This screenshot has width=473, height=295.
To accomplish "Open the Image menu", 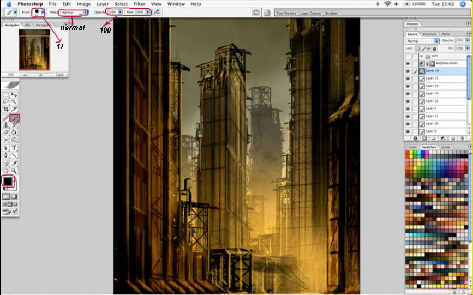I will [x=83, y=4].
